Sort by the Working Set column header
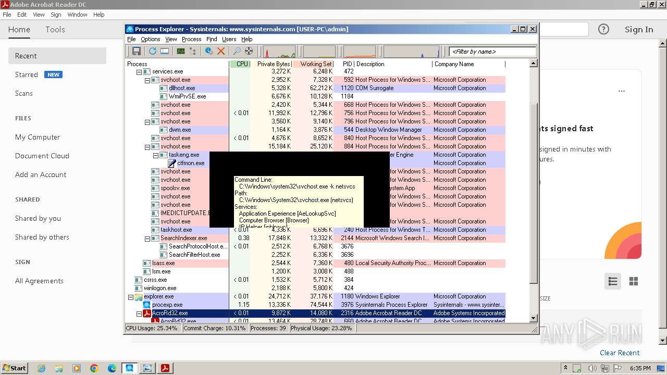The width and height of the screenshot is (667, 375). coord(313,64)
